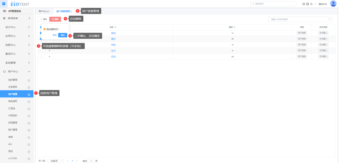Click the fullscreen icon in the top bar
This screenshot has width=339, height=163.
pyautogui.click(x=307, y=4)
